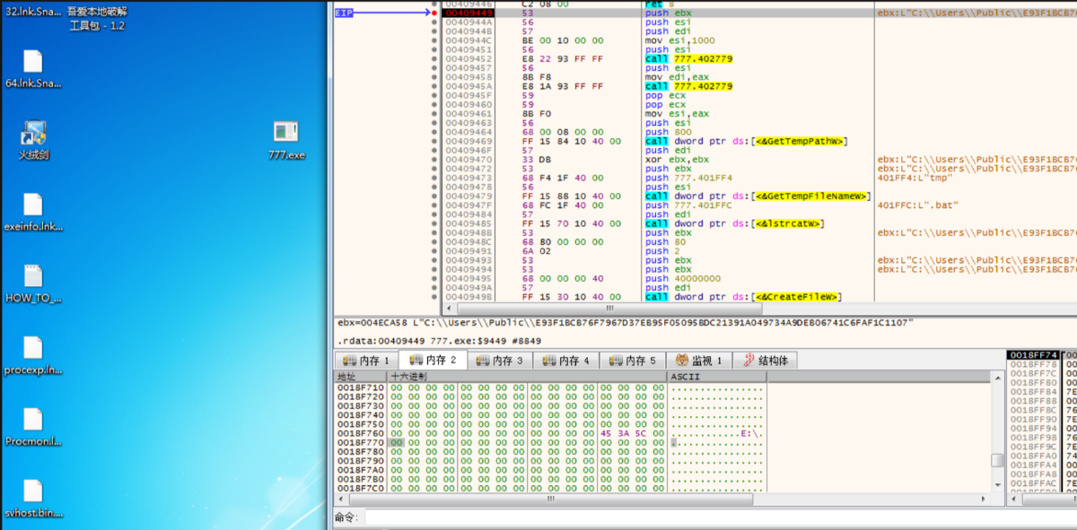1077x530 pixels.
Task: Select the svhost.bin file icon
Action: 33,492
